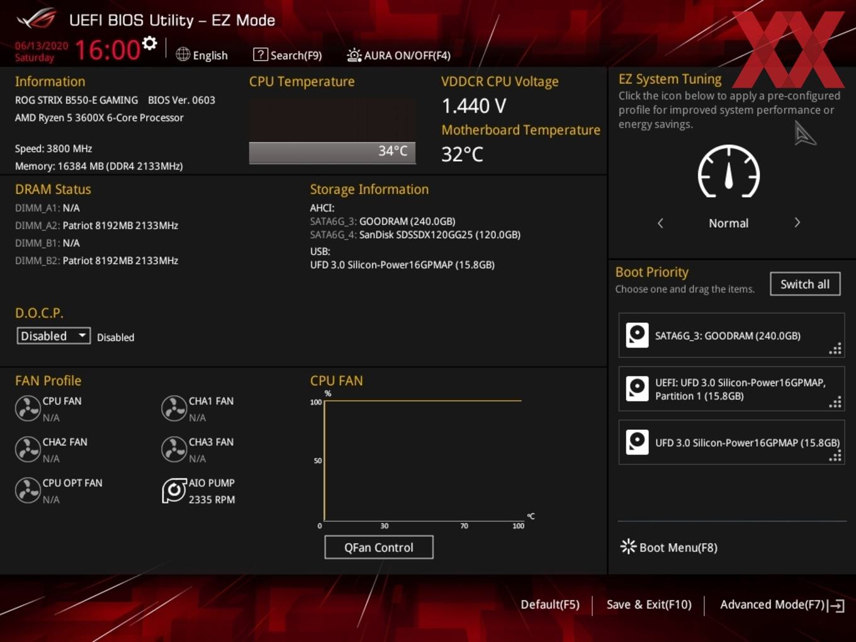Click DIMM_B1: N/A entry
The height and width of the screenshot is (642, 856).
coord(47,243)
